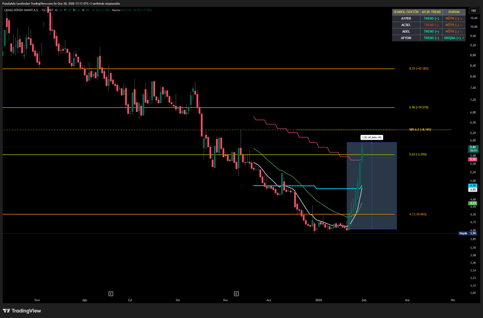The height and width of the screenshot is (318, 483).
Task: Open earnings marker E near Kas
Action: [236, 293]
